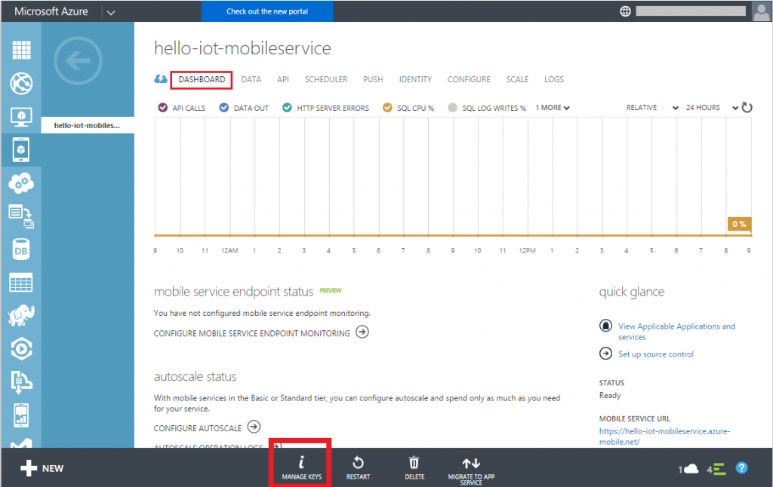The width and height of the screenshot is (773, 487).
Task: Toggle the HTTP SERVER ERRORS metric
Action: click(325, 108)
